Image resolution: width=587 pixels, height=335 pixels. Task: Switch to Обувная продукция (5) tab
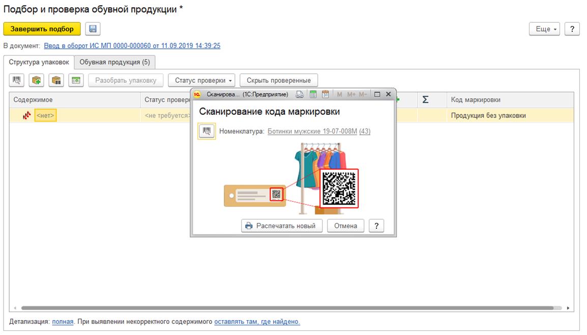tap(115, 62)
